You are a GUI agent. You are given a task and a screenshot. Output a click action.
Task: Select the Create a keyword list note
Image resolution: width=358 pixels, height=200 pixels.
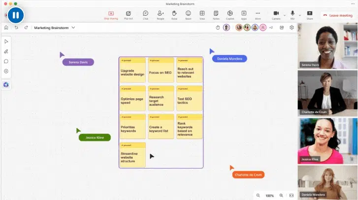point(161,126)
